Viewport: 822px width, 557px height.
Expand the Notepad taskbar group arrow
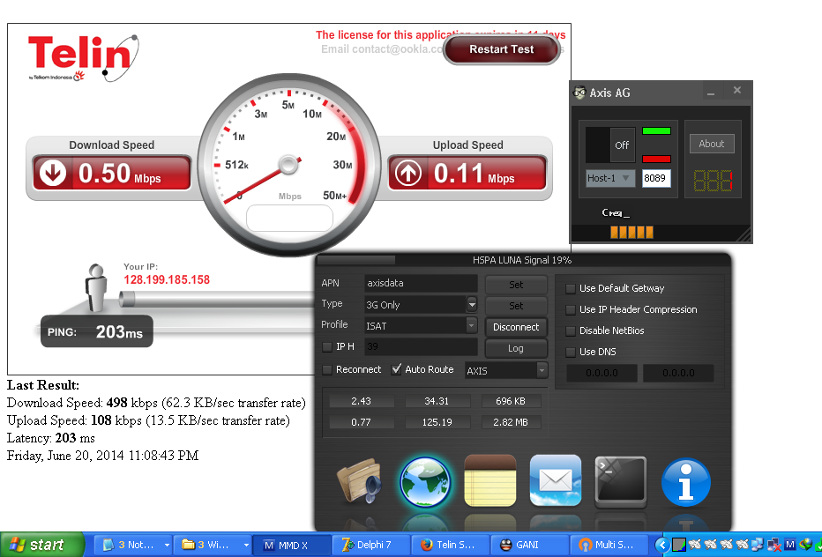click(167, 545)
